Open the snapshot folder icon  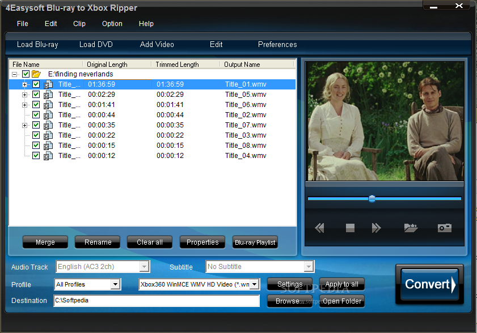coord(411,228)
